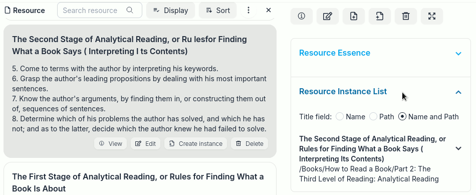Click View on the Second Stage card
476x195 pixels.
click(x=111, y=144)
